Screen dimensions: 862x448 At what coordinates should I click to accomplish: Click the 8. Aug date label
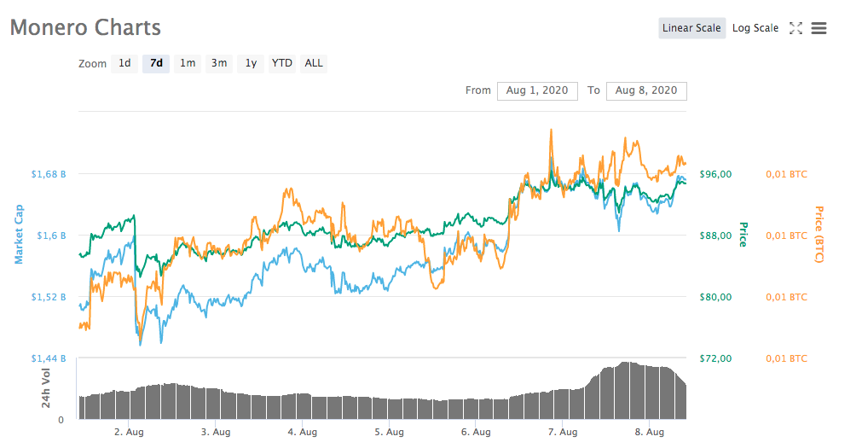click(x=650, y=432)
